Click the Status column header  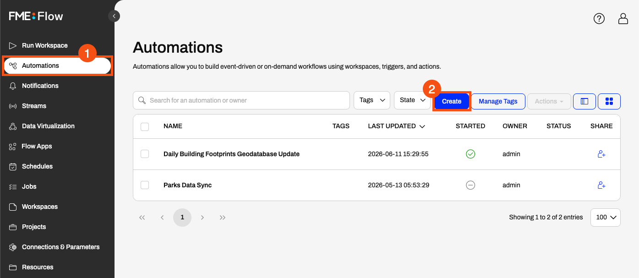click(559, 126)
